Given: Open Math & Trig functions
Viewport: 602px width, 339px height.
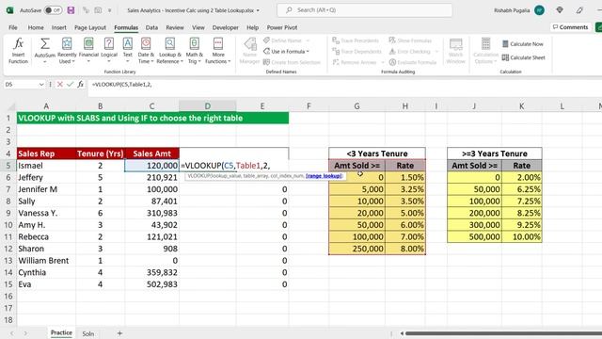Looking at the screenshot, I should tap(195, 51).
